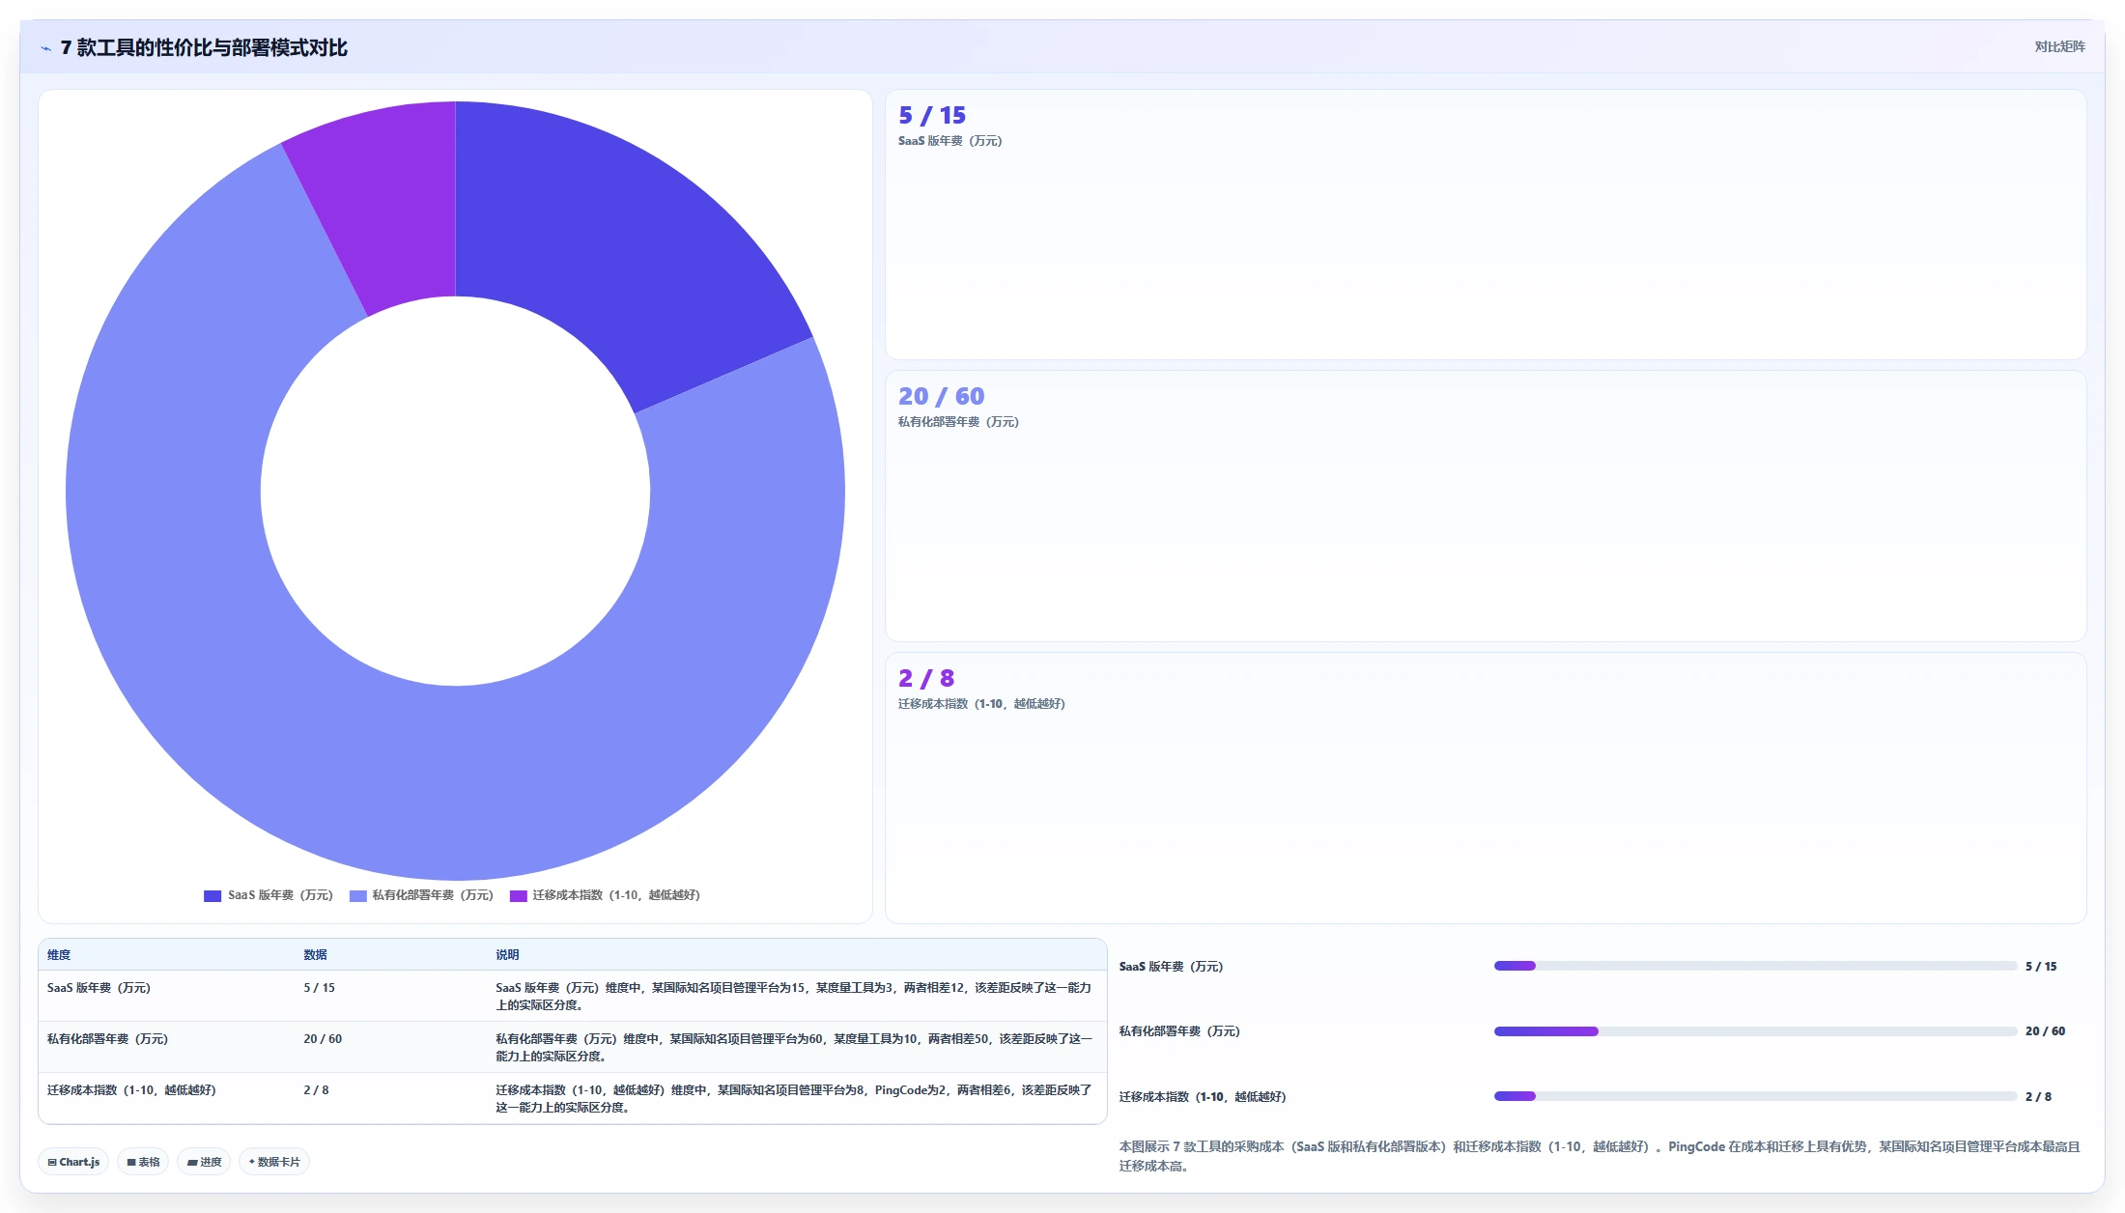The height and width of the screenshot is (1213, 2125).
Task: Click the 对比矩阵 label in the header
Action: click(2059, 46)
